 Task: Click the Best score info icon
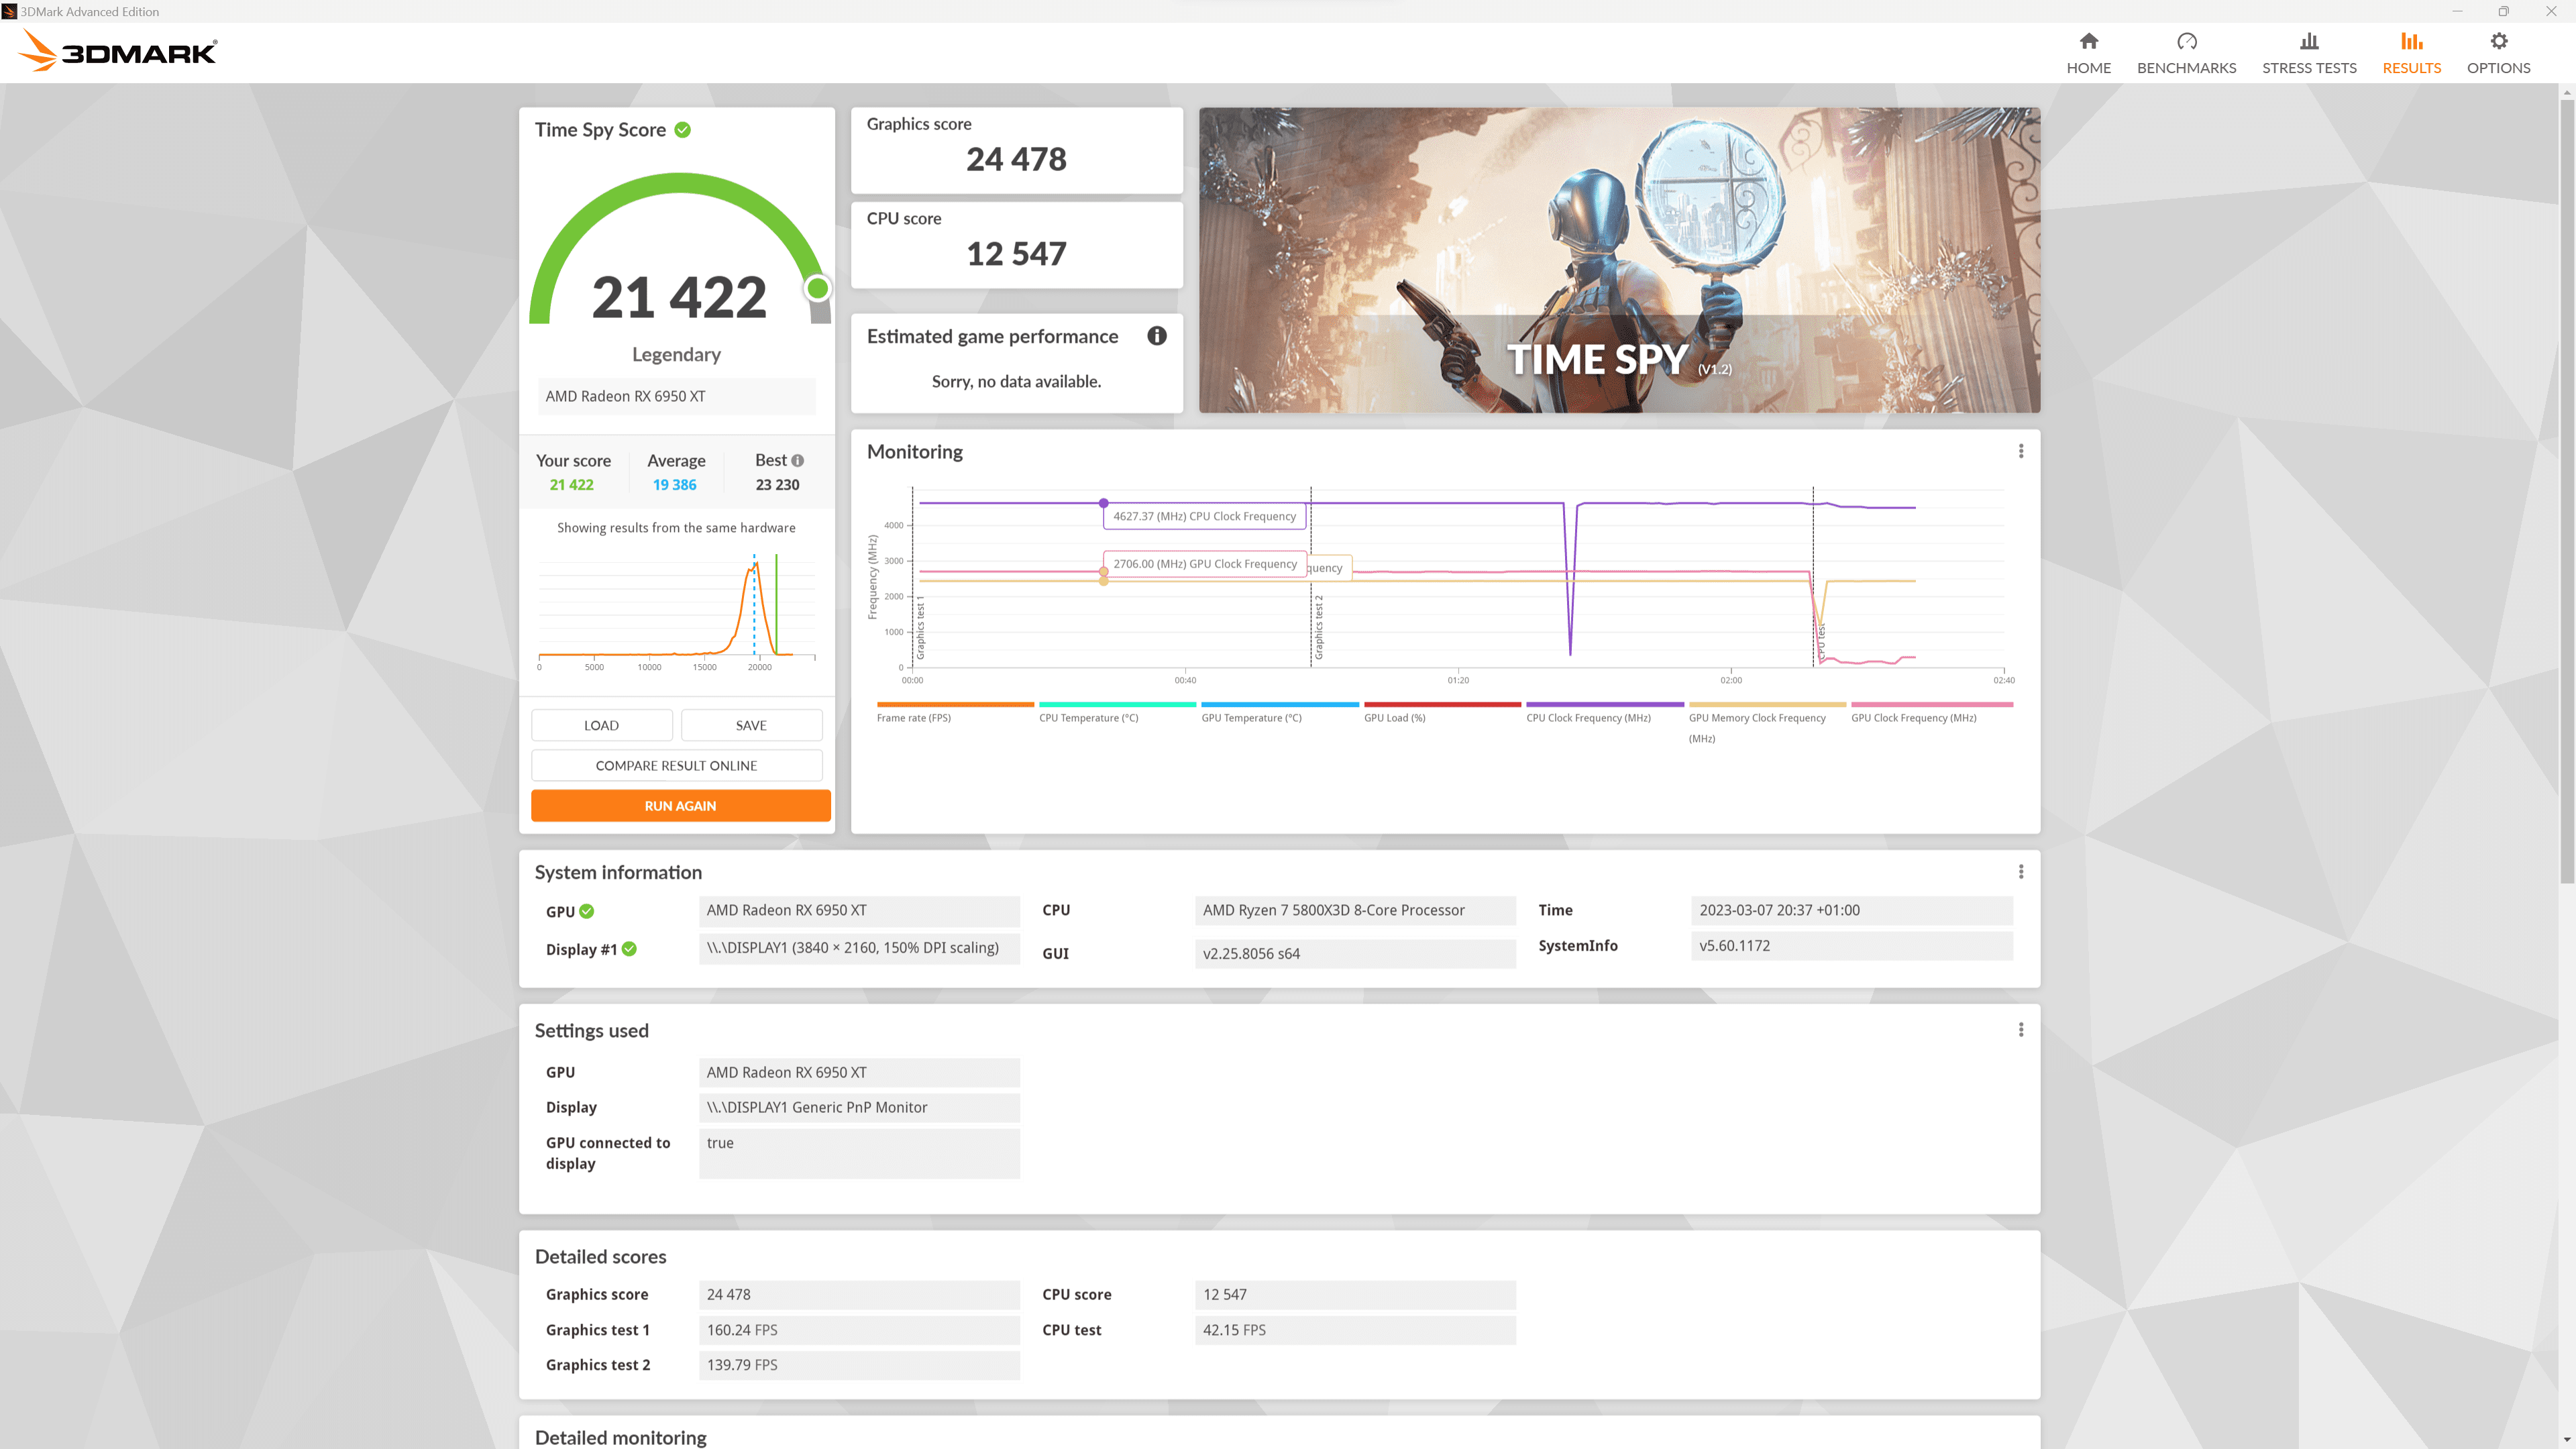pyautogui.click(x=797, y=461)
